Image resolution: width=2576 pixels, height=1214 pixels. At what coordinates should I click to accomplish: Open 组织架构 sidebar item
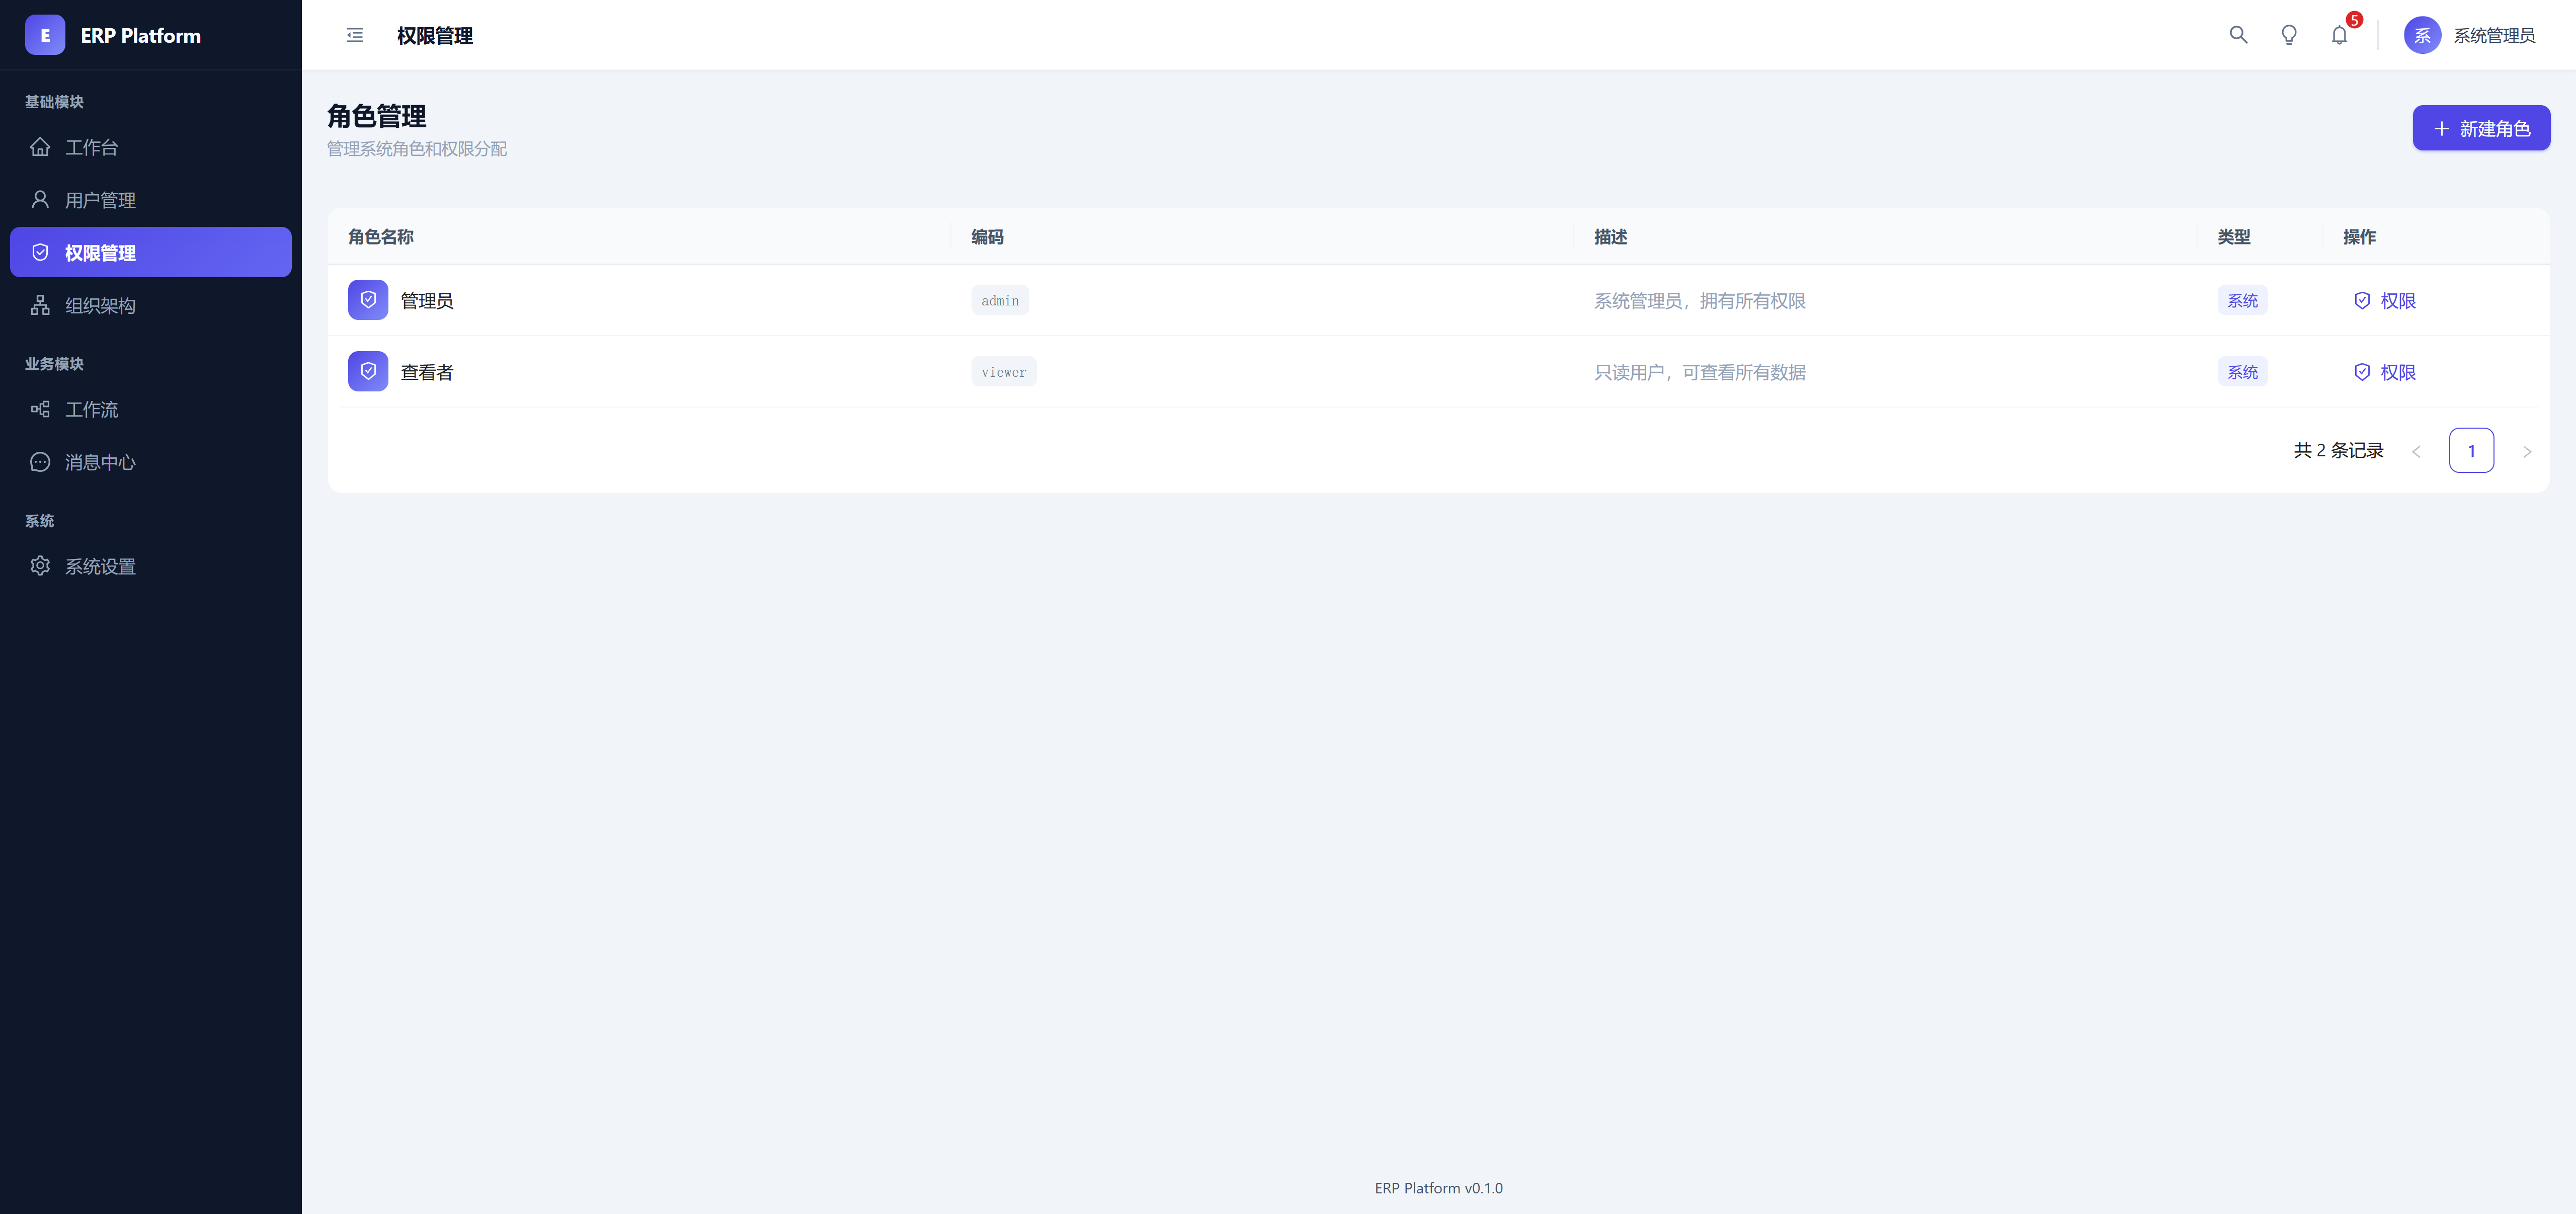[x=100, y=305]
